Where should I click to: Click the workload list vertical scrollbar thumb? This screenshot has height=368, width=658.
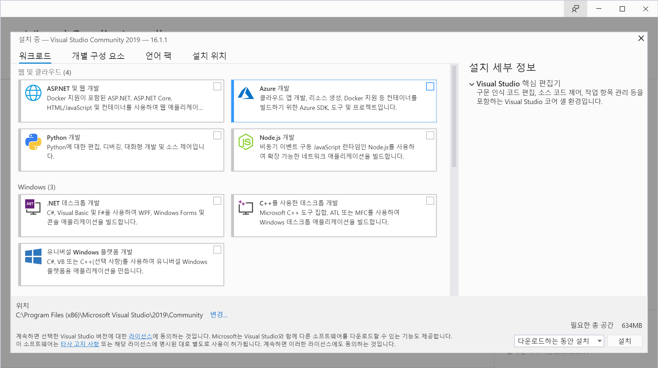point(454,116)
